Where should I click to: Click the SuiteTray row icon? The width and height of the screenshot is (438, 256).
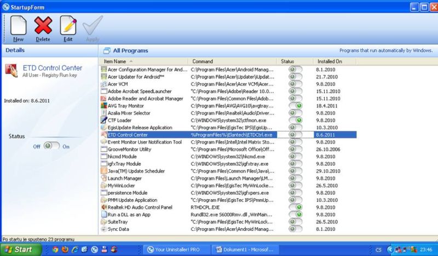[103, 222]
